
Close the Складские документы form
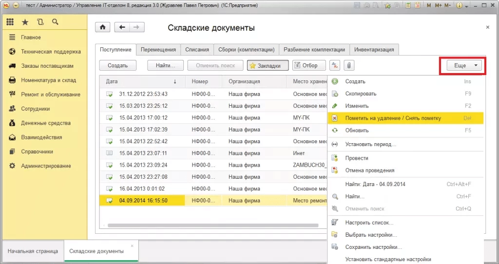pyautogui.click(x=487, y=27)
